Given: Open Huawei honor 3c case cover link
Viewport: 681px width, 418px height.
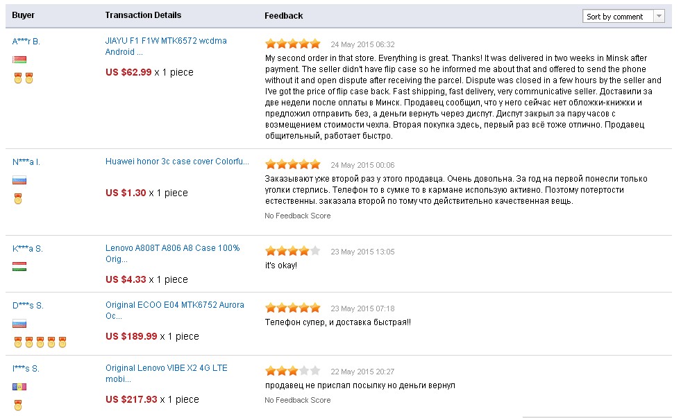Looking at the screenshot, I should pos(177,162).
